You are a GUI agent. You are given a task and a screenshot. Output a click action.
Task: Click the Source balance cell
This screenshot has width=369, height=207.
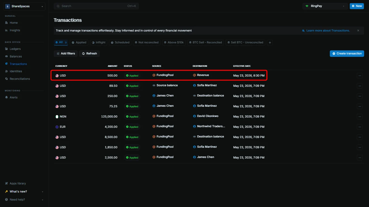(165, 85)
